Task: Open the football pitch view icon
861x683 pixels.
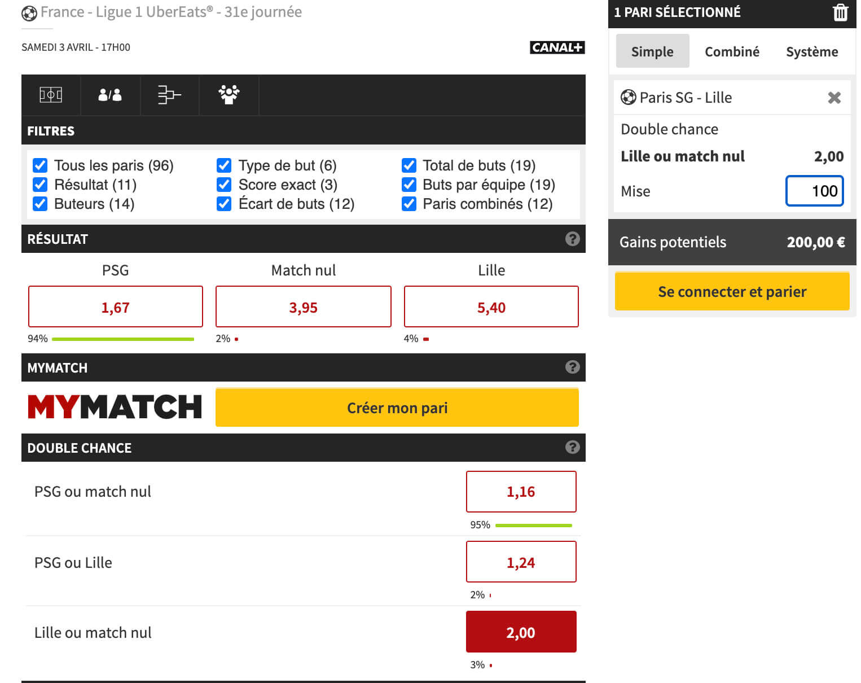Action: (51, 95)
